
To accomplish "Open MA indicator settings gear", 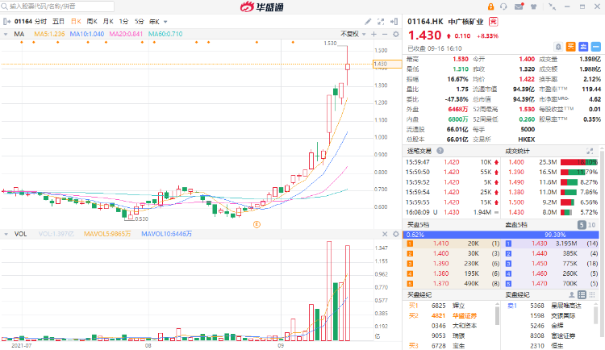I will [x=396, y=34].
